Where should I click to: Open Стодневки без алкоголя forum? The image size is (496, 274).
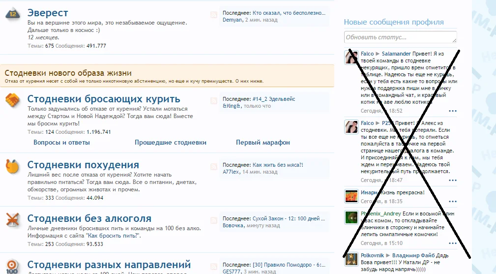[89, 218]
